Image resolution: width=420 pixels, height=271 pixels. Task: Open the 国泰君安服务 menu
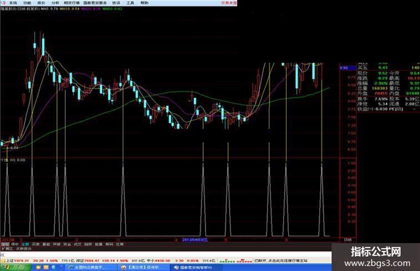(x=95, y=3)
